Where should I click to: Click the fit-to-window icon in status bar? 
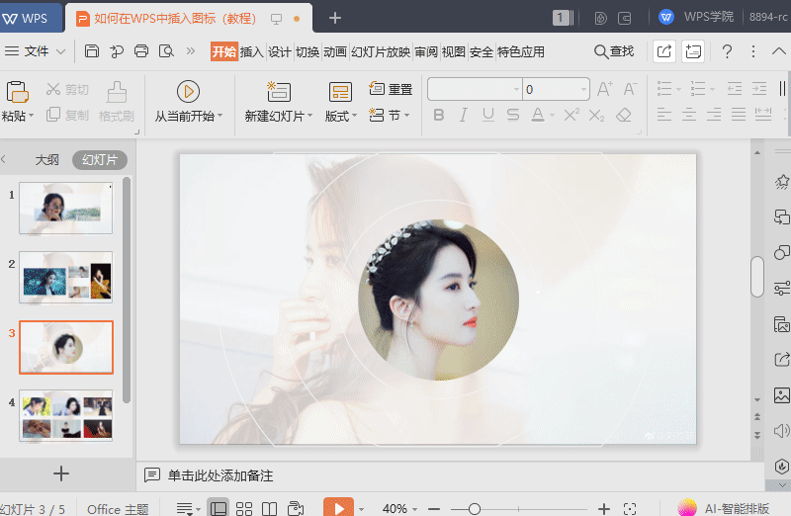coord(630,508)
